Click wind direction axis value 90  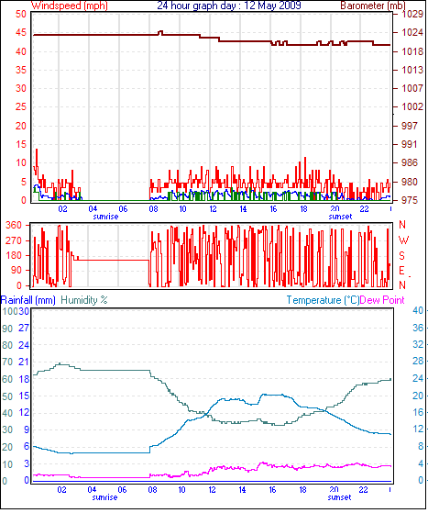(16, 270)
